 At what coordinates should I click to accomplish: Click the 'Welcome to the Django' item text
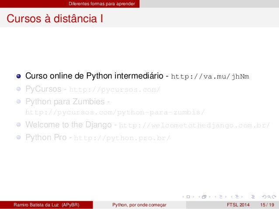point(69,125)
